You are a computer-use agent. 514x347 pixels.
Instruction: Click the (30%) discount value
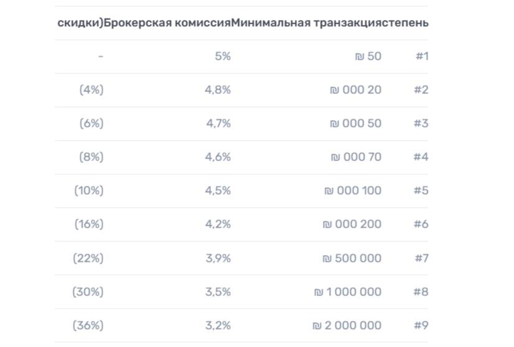pyautogui.click(x=88, y=292)
